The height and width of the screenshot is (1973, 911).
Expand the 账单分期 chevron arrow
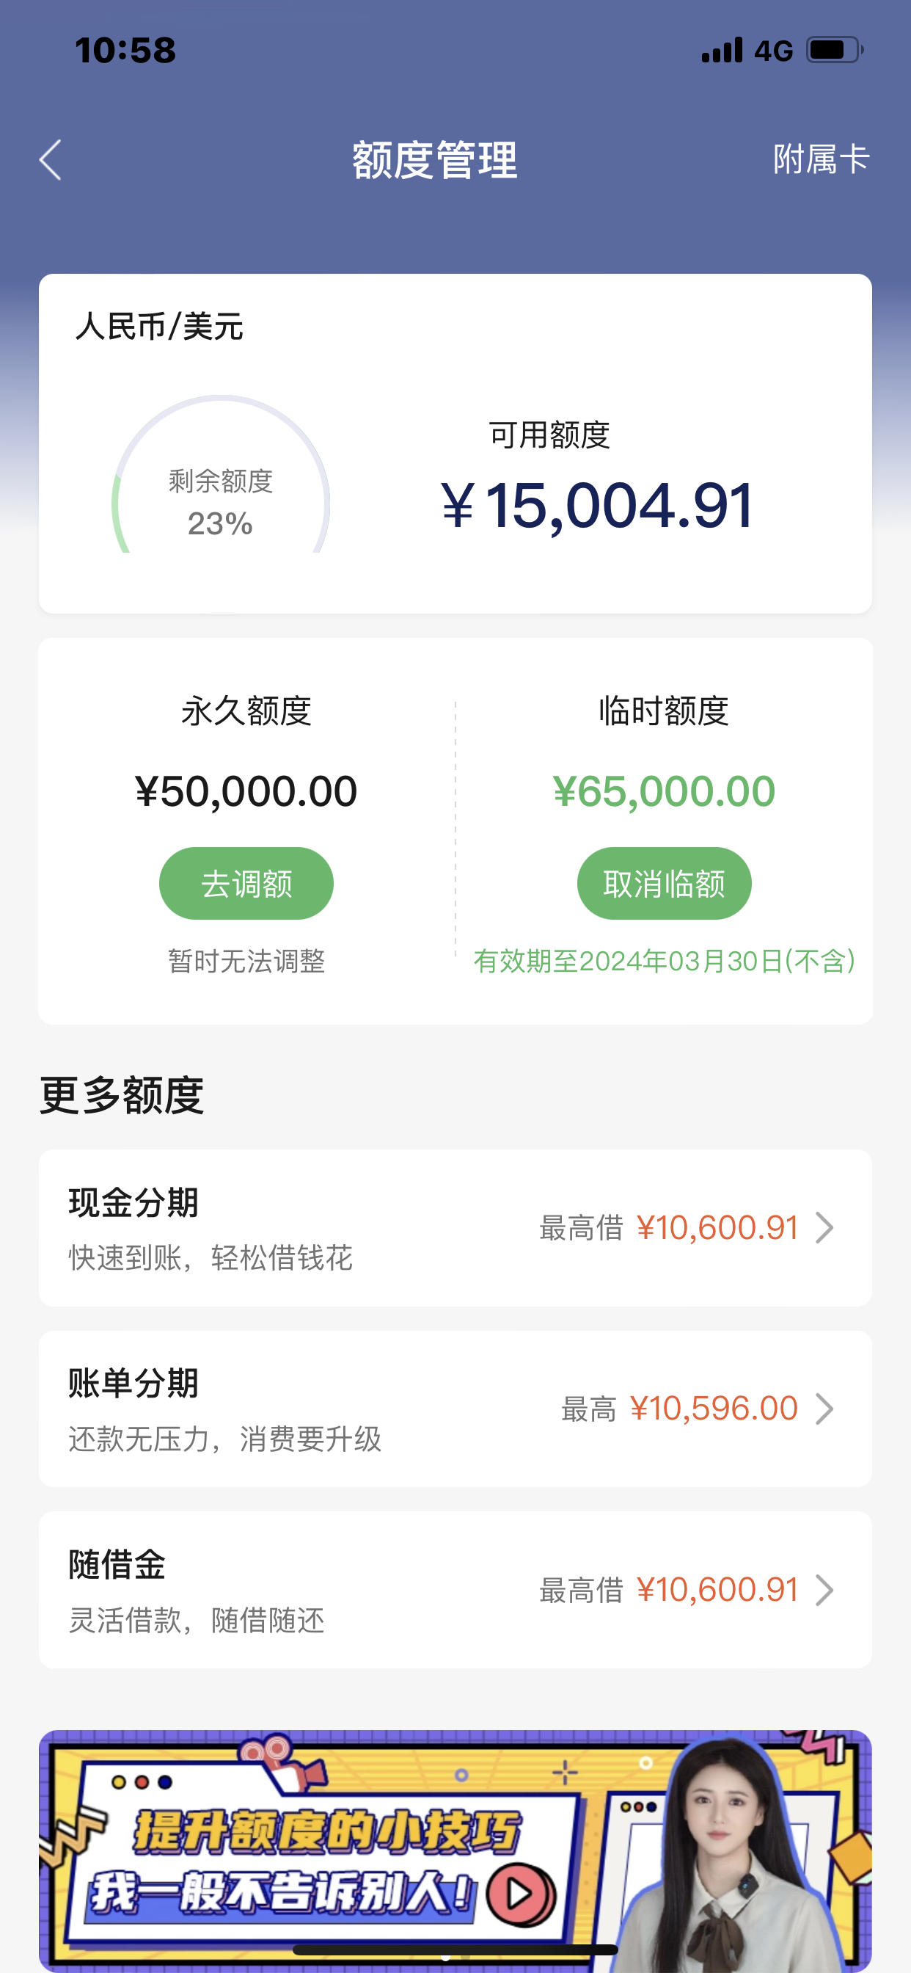(824, 1409)
